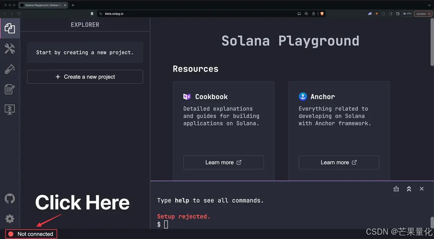Click Create a new project button
The image size is (434, 239).
[x=85, y=77]
